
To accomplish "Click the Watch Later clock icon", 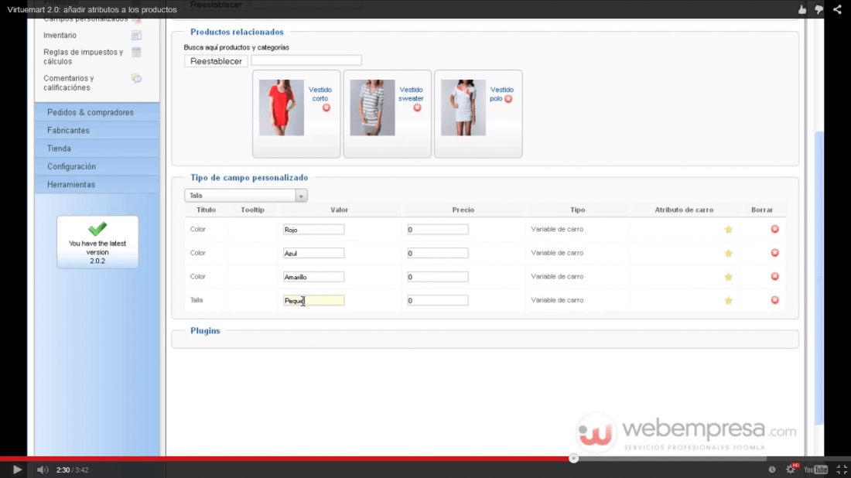I will 772,469.
